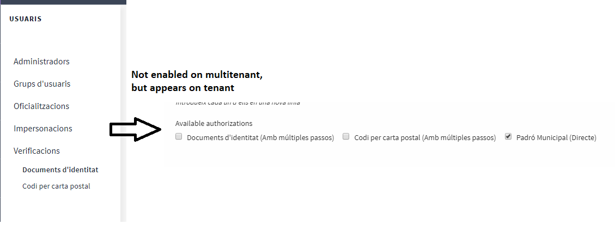Uncheck the Padró Municipal (Directe) checkbox
The image size is (615, 248).
pos(508,137)
